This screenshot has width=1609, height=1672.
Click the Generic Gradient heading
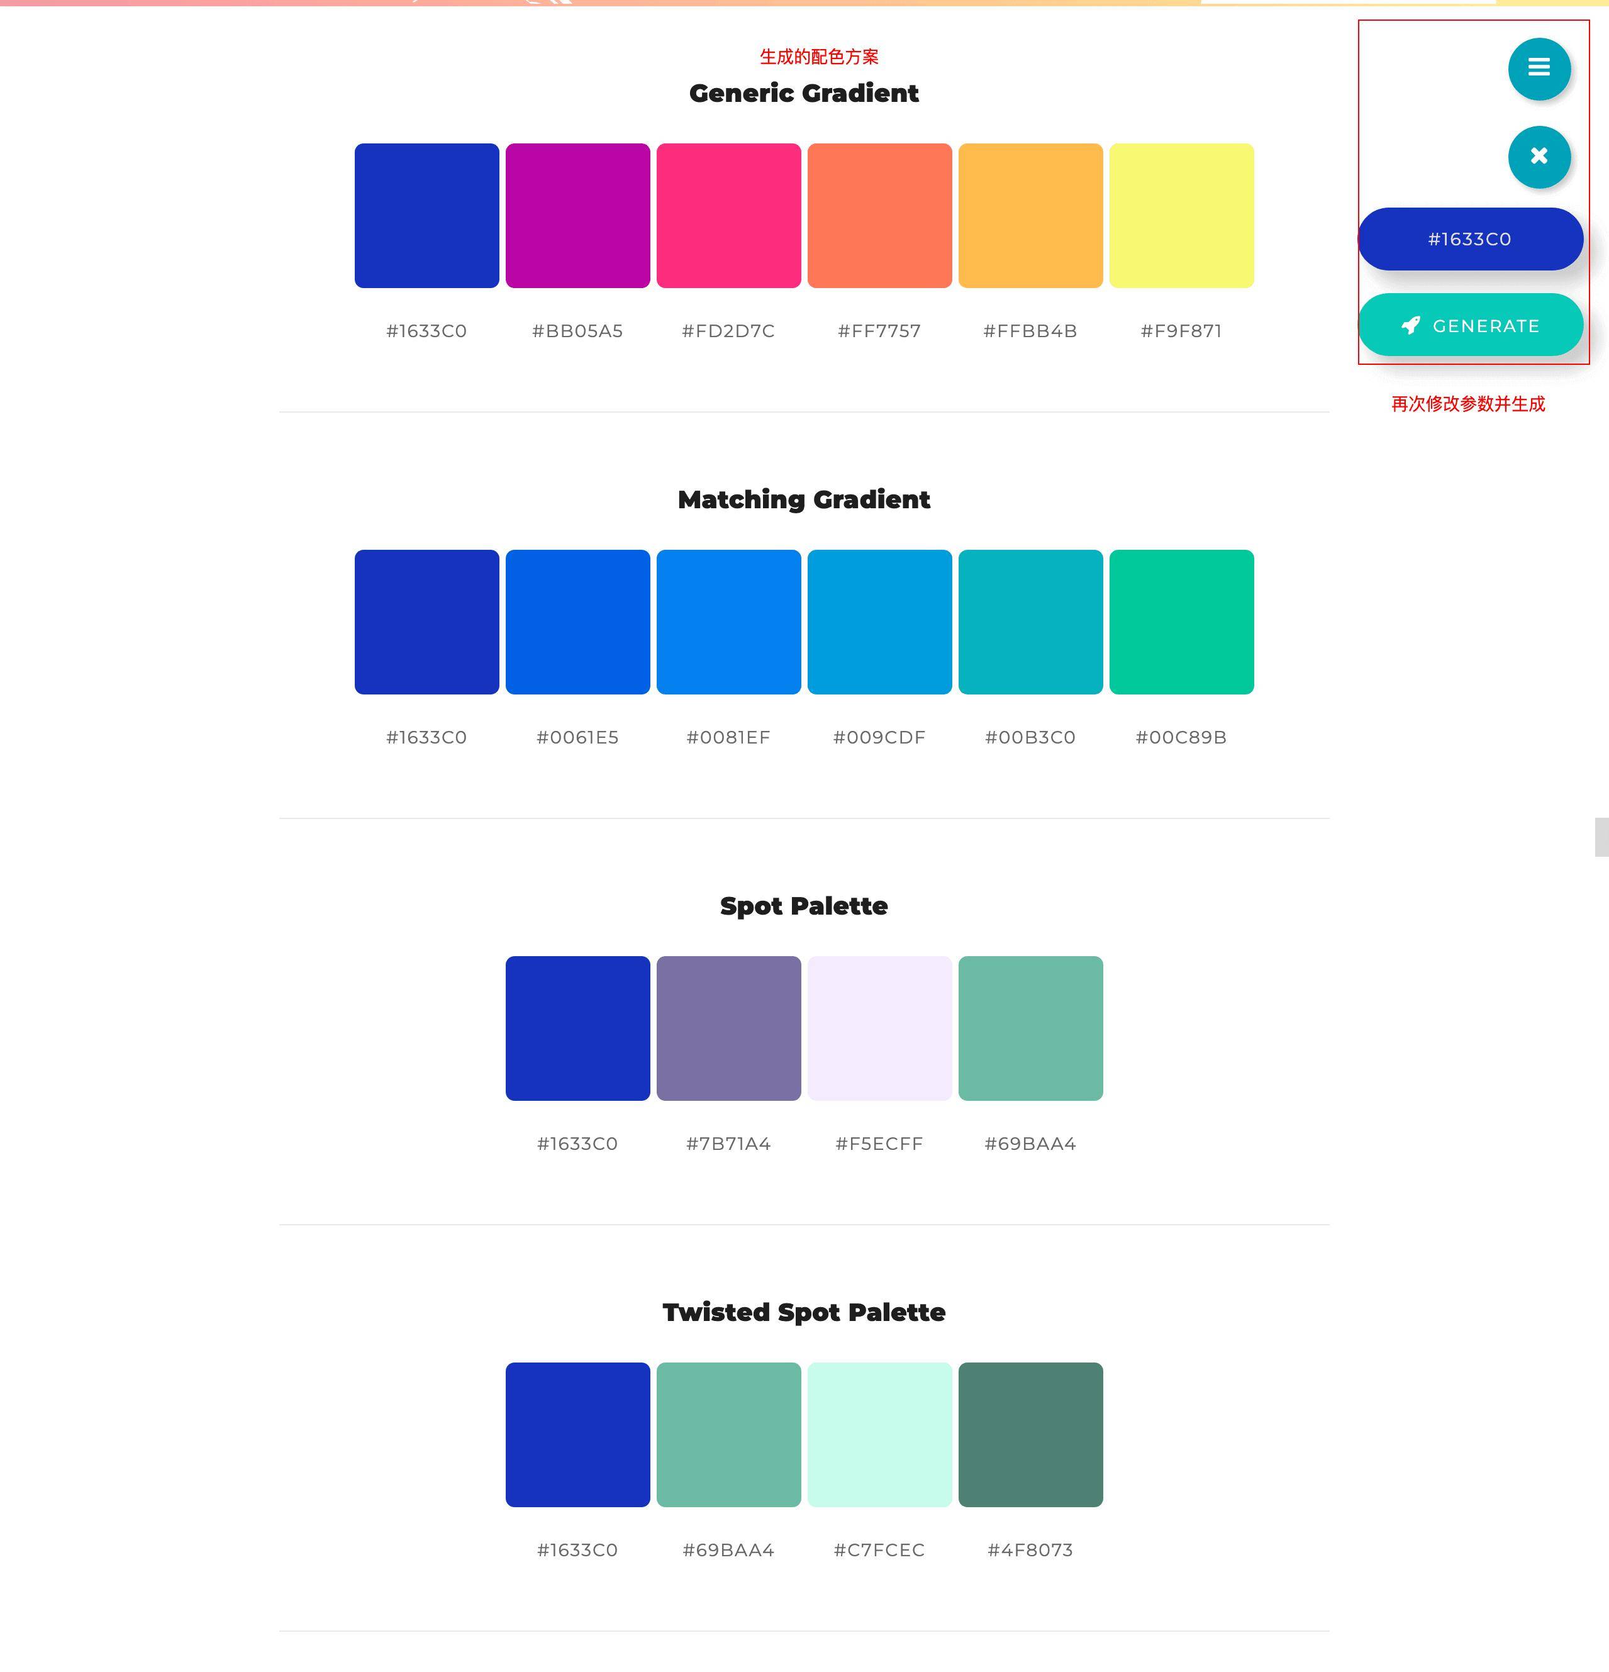804,93
